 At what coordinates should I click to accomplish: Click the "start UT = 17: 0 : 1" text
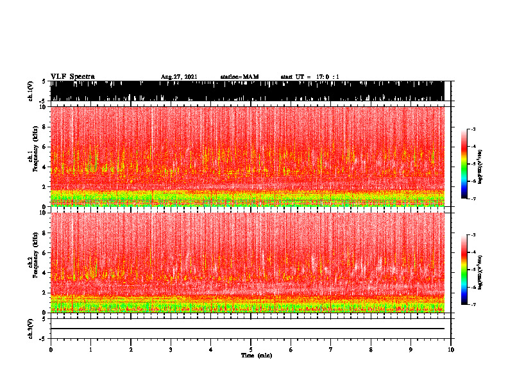310,77
